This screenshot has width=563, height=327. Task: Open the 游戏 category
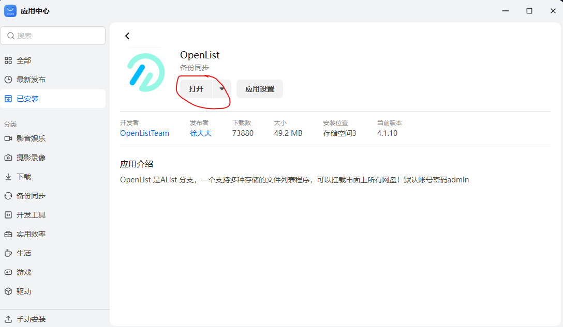[x=53, y=272]
